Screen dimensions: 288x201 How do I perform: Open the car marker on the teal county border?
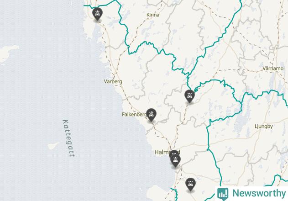click(x=189, y=96)
